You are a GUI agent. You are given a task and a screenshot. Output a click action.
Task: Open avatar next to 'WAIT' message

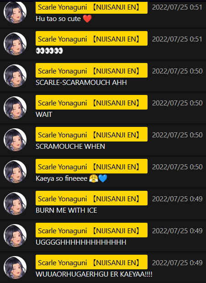pyautogui.click(x=15, y=108)
